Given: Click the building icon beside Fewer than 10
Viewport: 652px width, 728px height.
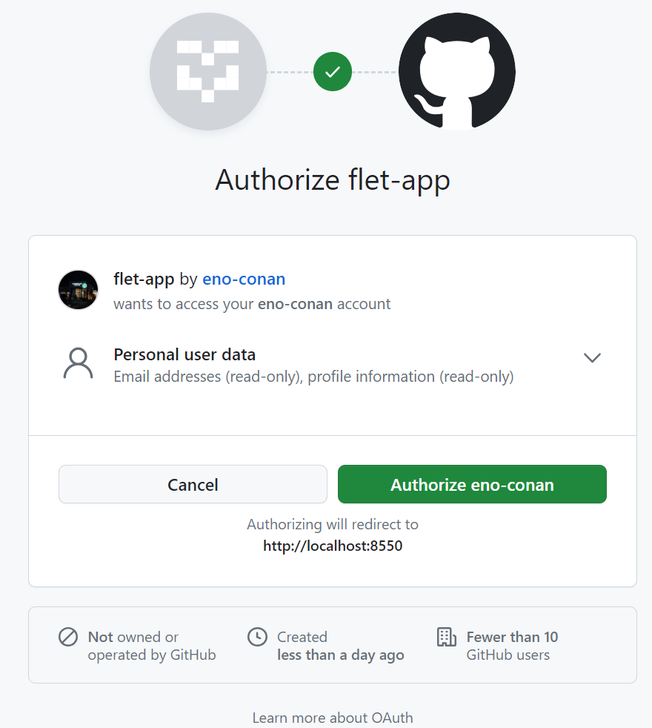Looking at the screenshot, I should (x=446, y=637).
